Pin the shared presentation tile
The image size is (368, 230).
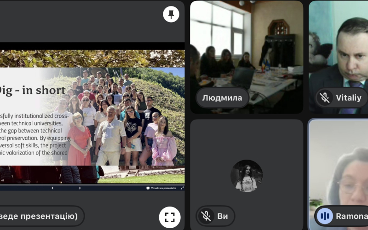171,14
